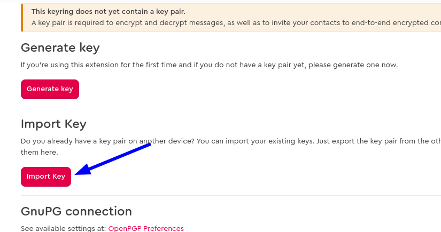The height and width of the screenshot is (232, 441).
Task: Click the orange accent bar of the warning banner
Action: pos(22,18)
